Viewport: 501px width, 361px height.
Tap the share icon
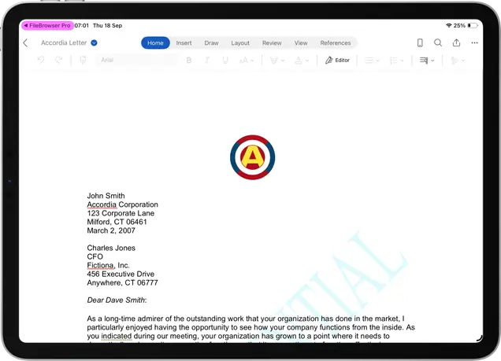(x=456, y=43)
